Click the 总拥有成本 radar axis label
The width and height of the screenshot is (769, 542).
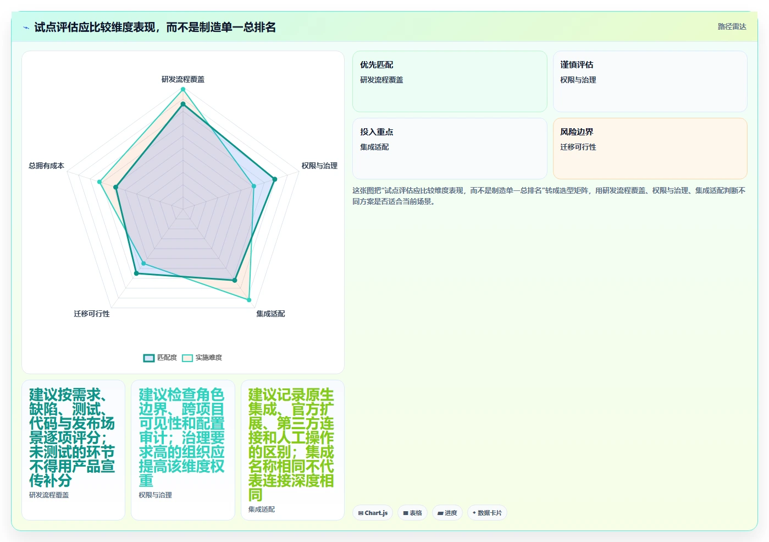46,166
